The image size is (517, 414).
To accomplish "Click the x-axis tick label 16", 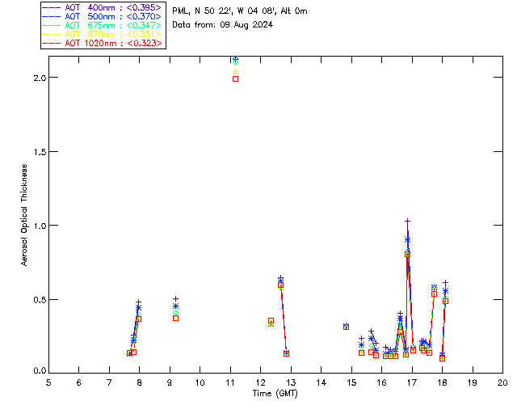I will (x=382, y=383).
